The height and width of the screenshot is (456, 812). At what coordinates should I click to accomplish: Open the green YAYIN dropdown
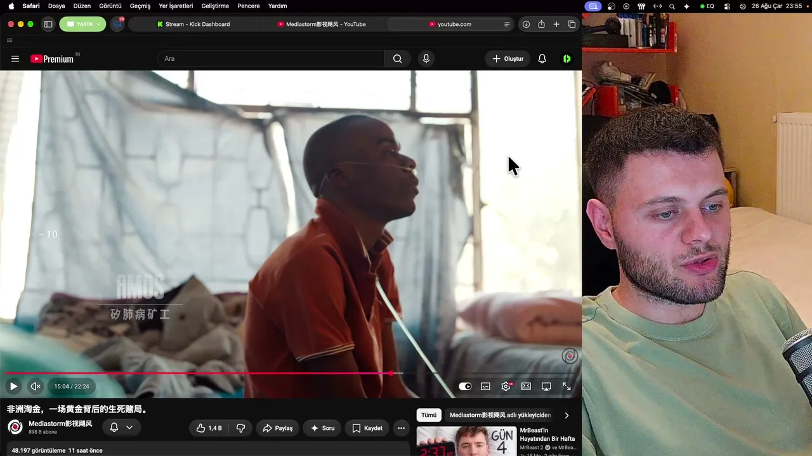(82, 24)
